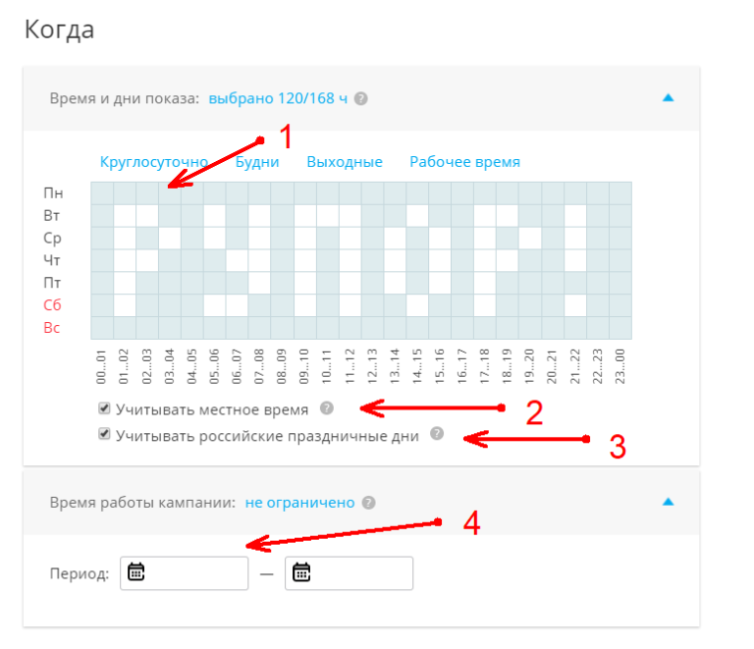The height and width of the screenshot is (649, 754).
Task: Toggle Wednesday 19..20 hour cell
Action: pos(530,238)
